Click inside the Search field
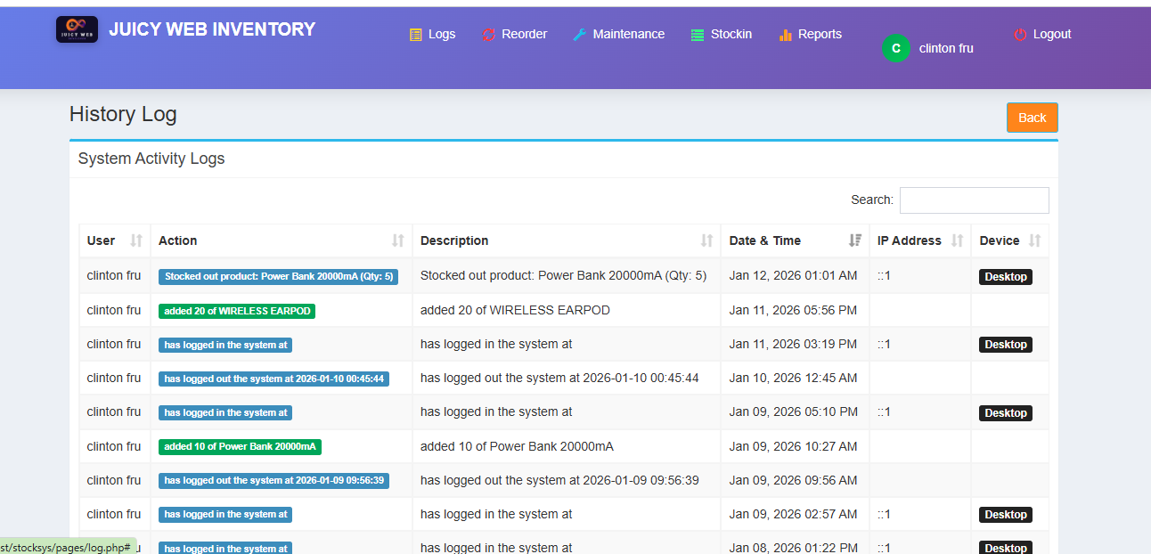 [x=974, y=200]
